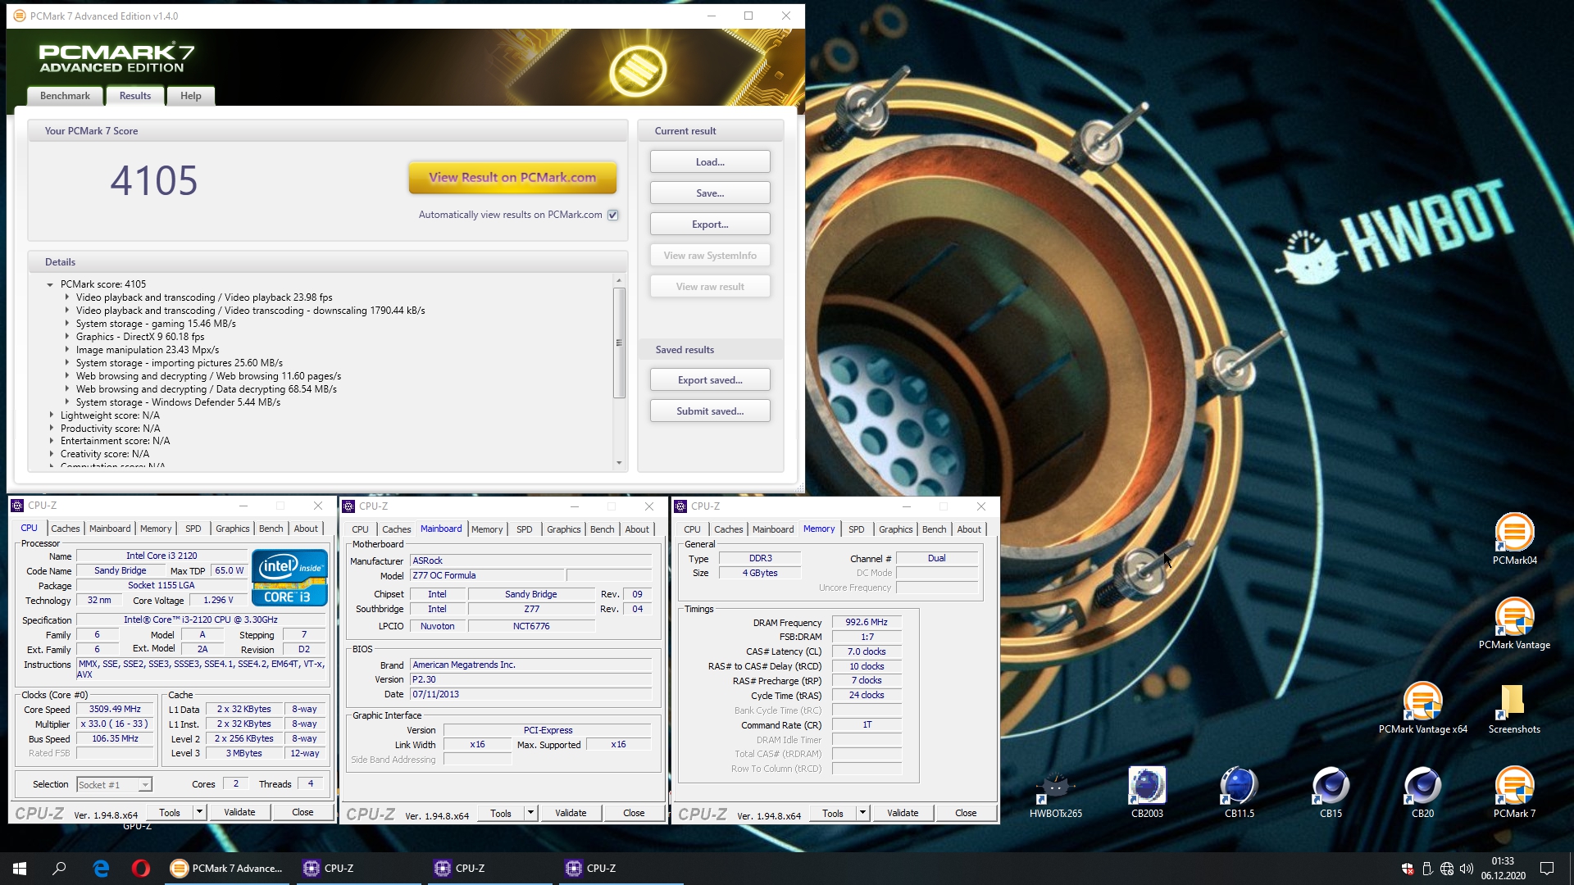Viewport: 1574px width, 885px height.
Task: Expand Entertainment score: N/A node
Action: coord(51,441)
